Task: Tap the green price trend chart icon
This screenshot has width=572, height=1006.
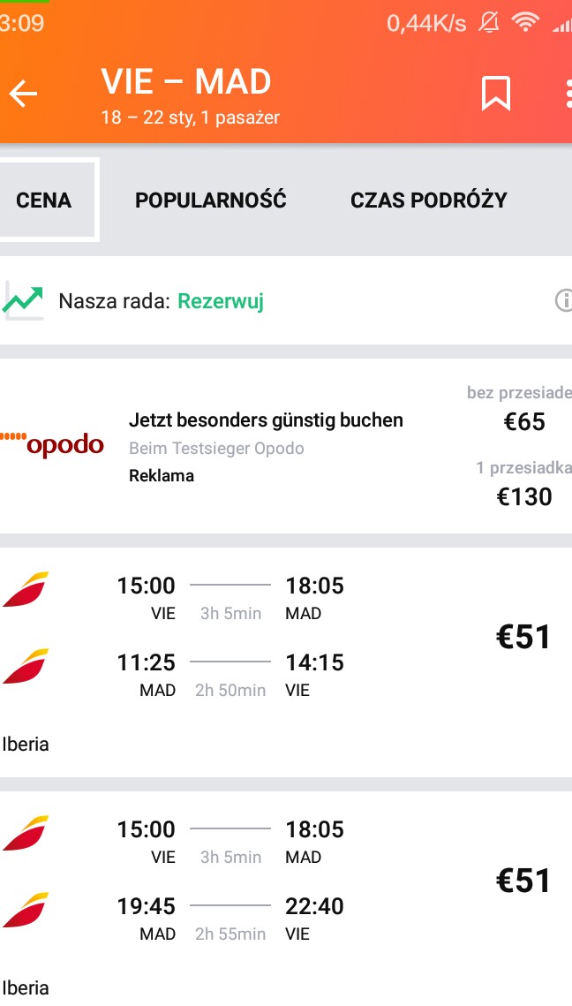Action: pyautogui.click(x=23, y=299)
